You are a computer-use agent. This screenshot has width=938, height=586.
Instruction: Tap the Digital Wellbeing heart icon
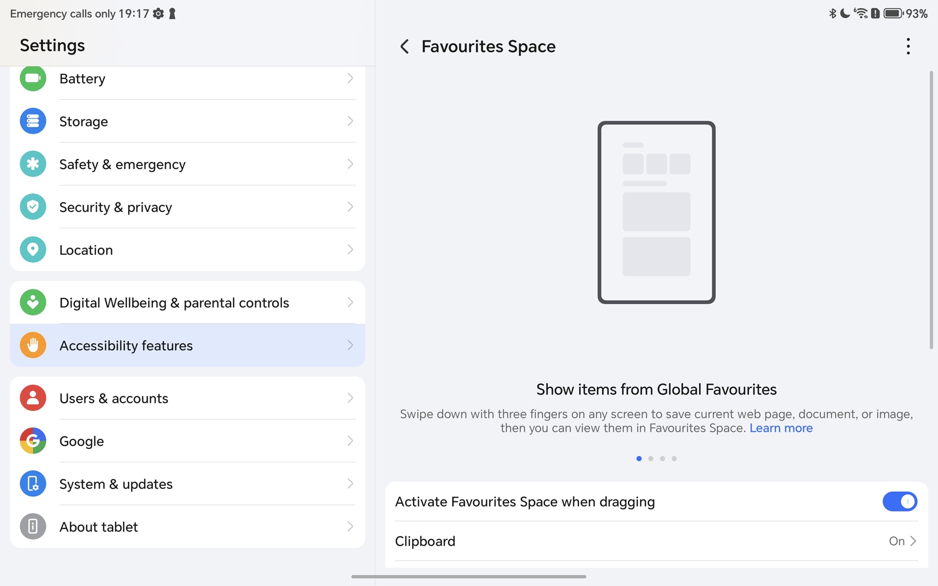point(33,302)
